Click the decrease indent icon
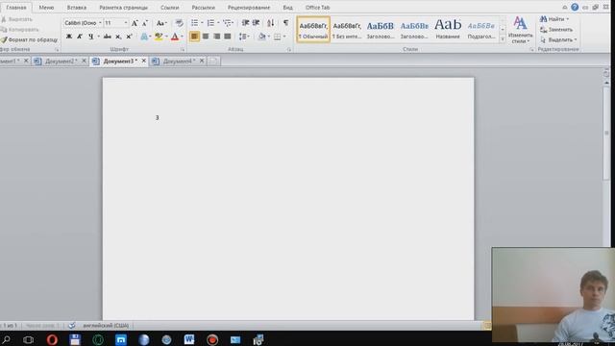Viewport: 615px width, 346px height. (x=246, y=23)
